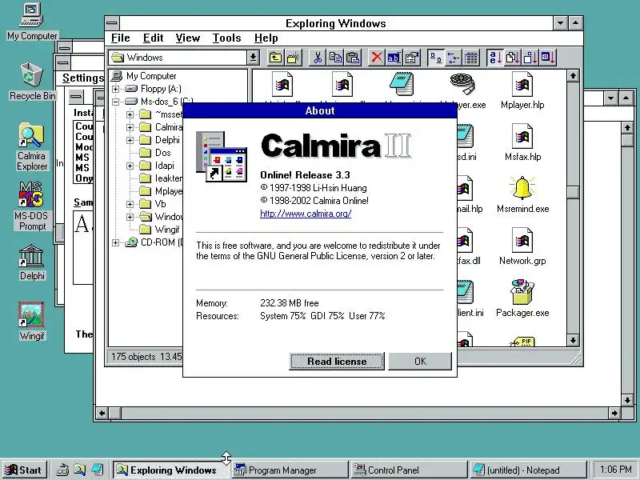Click the Properties toolbar icon

pos(412,58)
